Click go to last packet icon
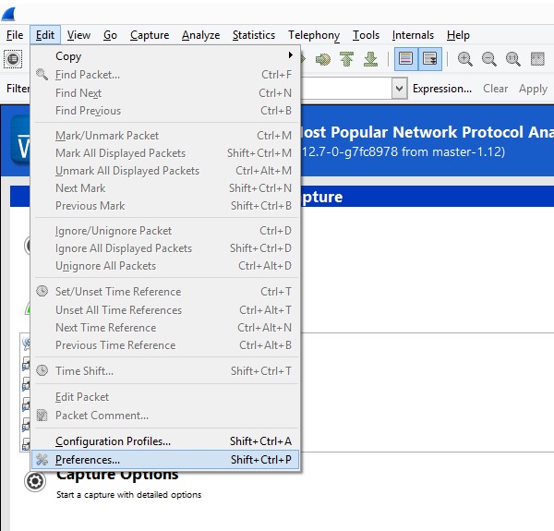Image resolution: width=554 pixels, height=531 pixels. [370, 59]
